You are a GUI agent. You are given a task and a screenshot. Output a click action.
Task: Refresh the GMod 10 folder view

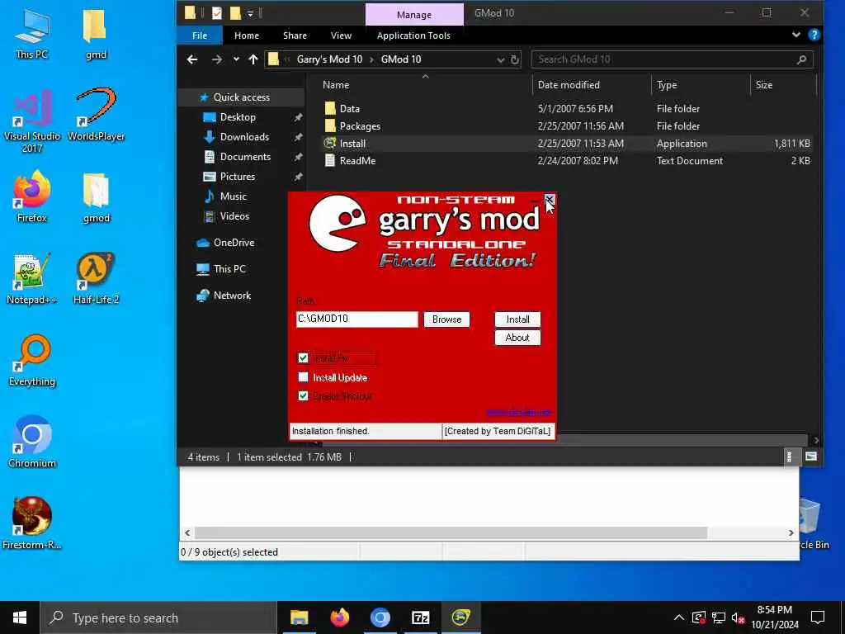pyautogui.click(x=515, y=59)
